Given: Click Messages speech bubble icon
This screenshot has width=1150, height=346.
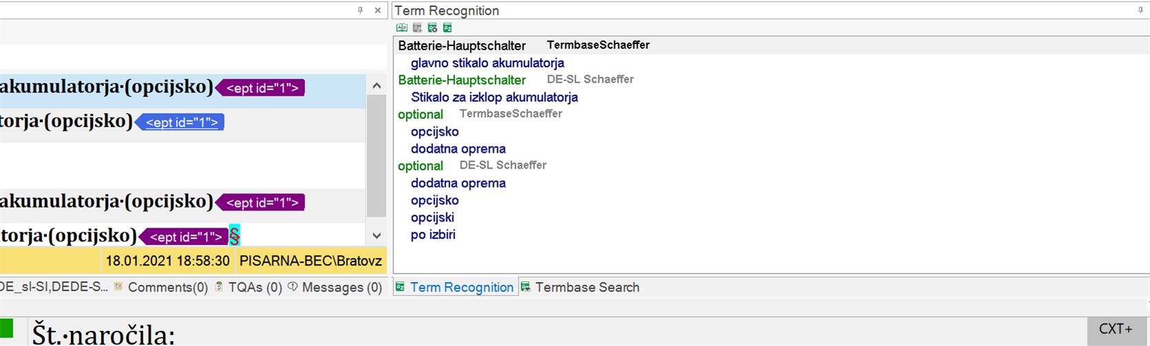Looking at the screenshot, I should (x=293, y=286).
